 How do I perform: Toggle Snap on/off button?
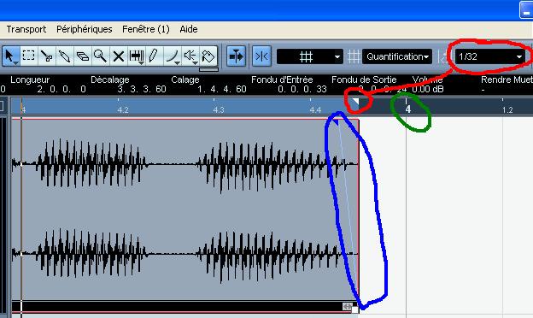tap(261, 56)
